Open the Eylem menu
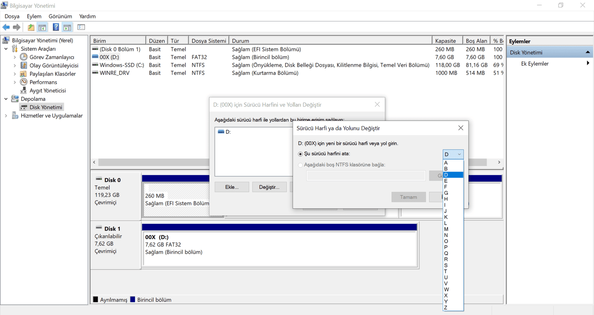 point(34,16)
